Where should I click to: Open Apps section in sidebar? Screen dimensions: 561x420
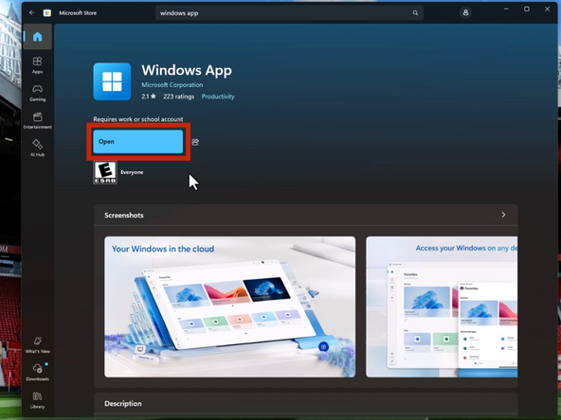click(x=38, y=65)
